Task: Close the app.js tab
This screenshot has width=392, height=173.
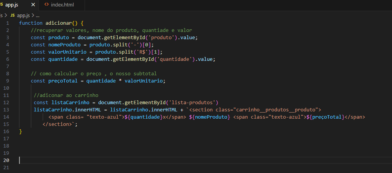Action: [33, 5]
